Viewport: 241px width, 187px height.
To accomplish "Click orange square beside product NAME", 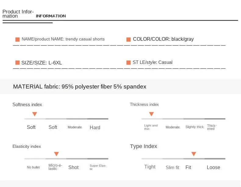I will pyautogui.click(x=17, y=40).
